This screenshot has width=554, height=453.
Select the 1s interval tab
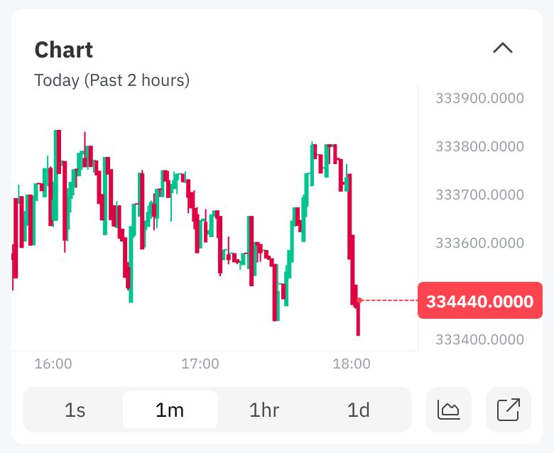pos(75,410)
